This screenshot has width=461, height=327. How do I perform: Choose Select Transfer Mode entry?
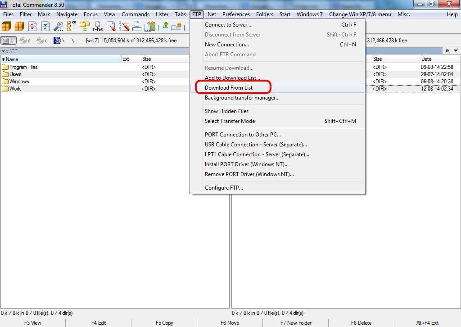point(277,121)
